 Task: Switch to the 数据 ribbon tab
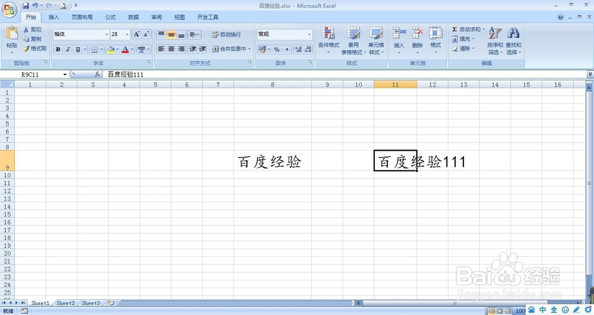pos(133,17)
